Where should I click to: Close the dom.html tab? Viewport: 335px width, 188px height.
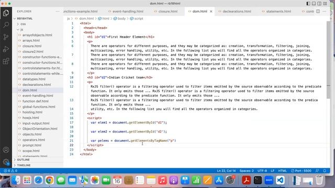pos(211,11)
